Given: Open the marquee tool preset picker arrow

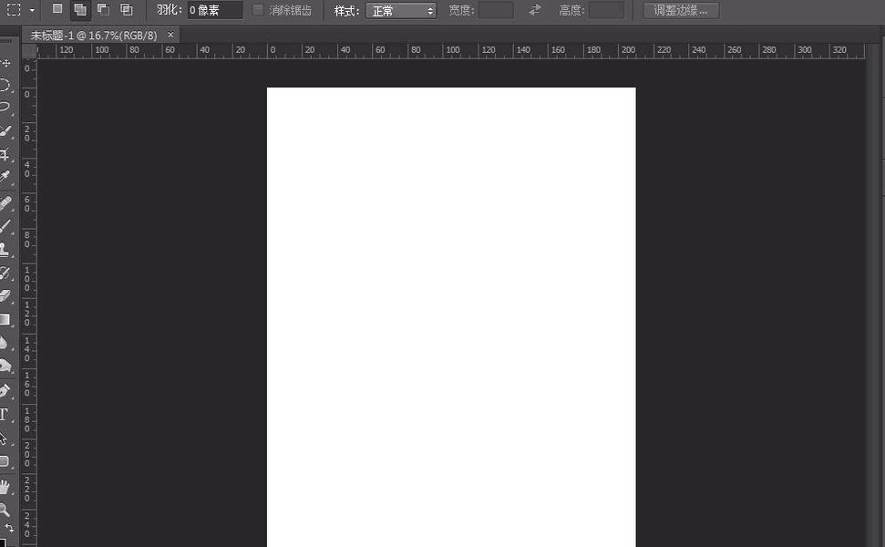Looking at the screenshot, I should pyautogui.click(x=32, y=10).
